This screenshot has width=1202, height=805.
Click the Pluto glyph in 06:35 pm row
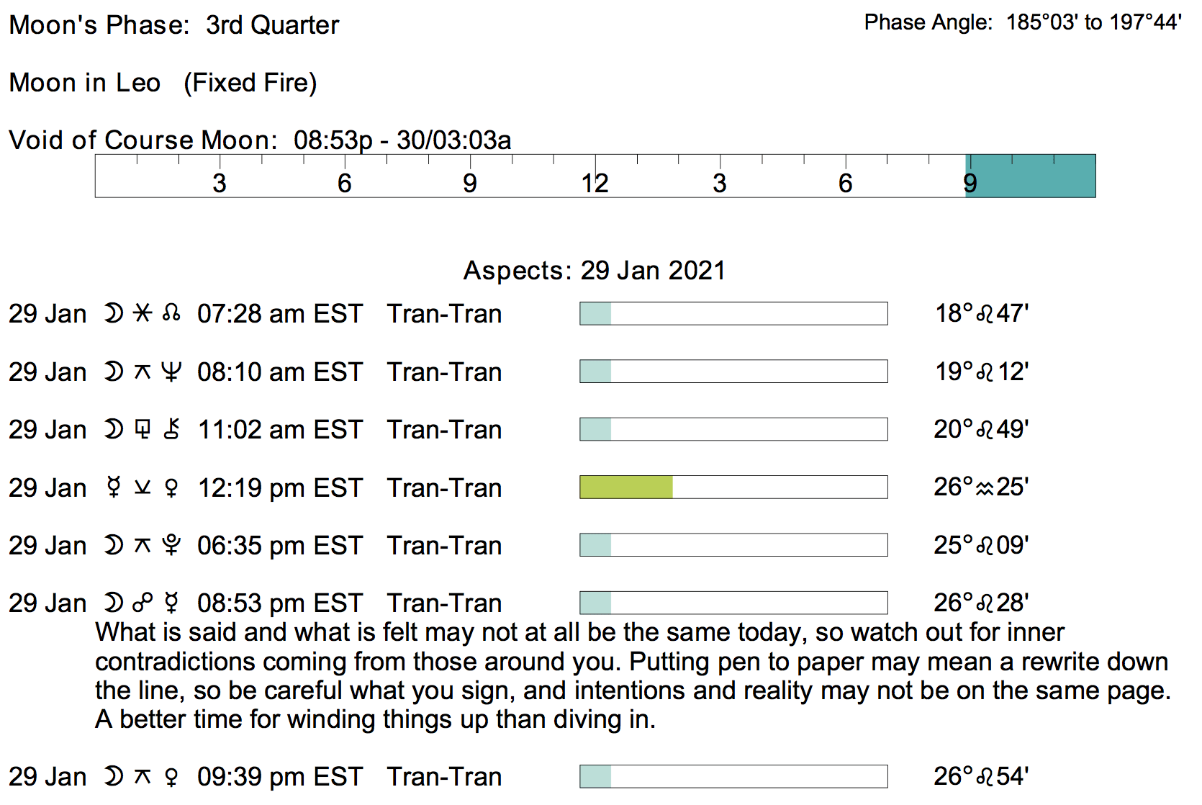tap(171, 546)
